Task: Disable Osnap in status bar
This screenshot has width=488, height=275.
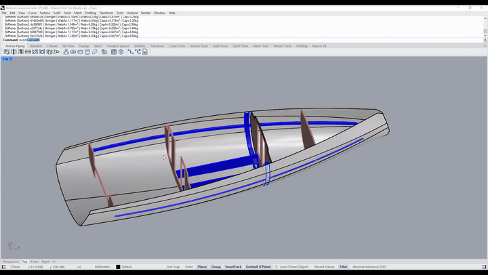Action: pyautogui.click(x=216, y=267)
